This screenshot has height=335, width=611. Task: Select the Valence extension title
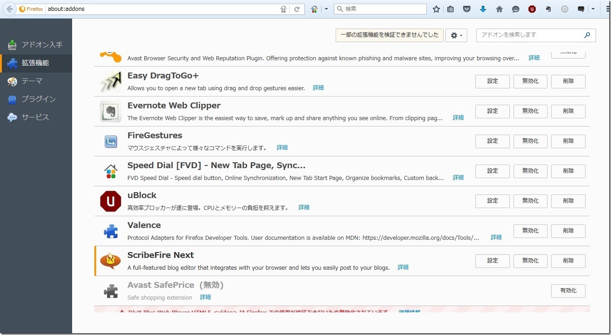click(144, 225)
